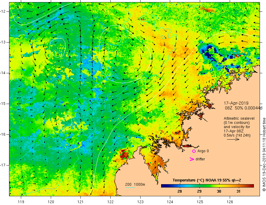Click the 'Altimetric sealevel' legend text
Viewport: 266px width, 205px height.
(x=239, y=118)
